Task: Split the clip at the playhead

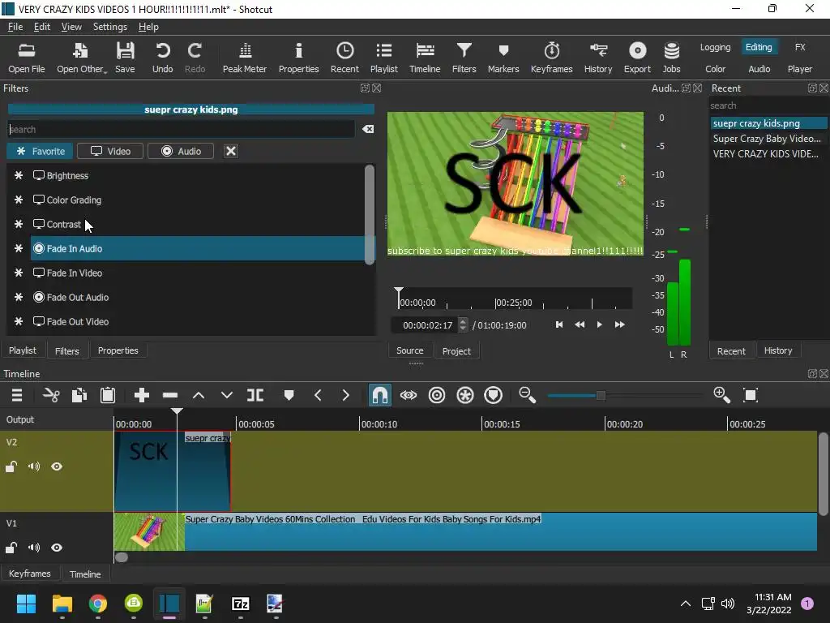Action: point(255,395)
